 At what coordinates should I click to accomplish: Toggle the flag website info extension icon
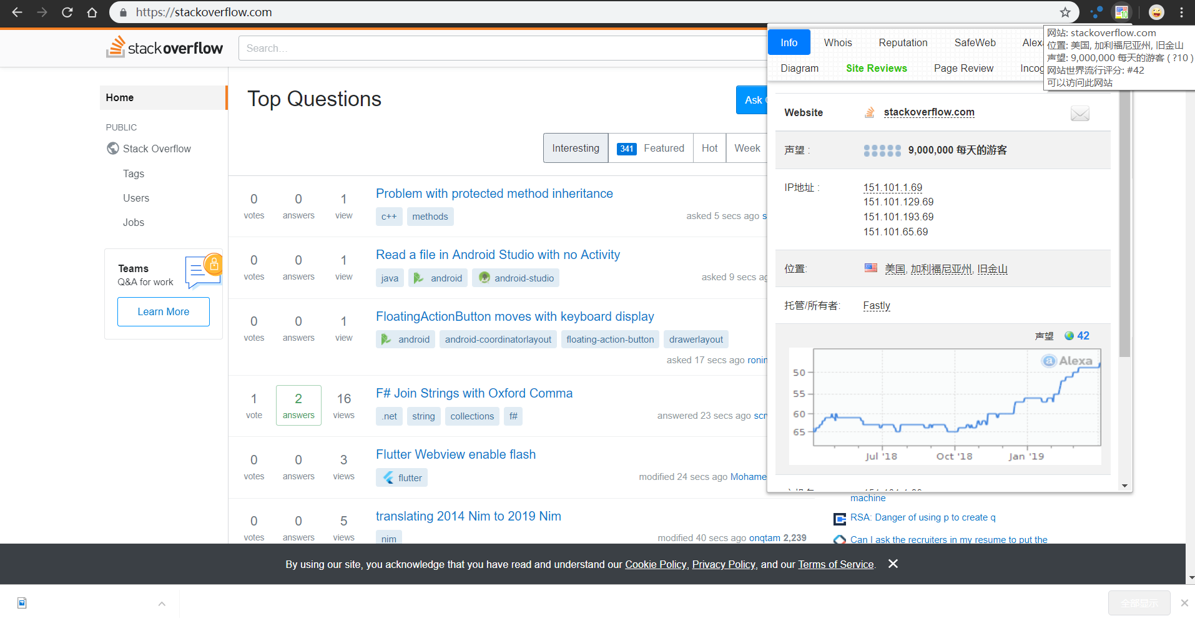(1122, 12)
